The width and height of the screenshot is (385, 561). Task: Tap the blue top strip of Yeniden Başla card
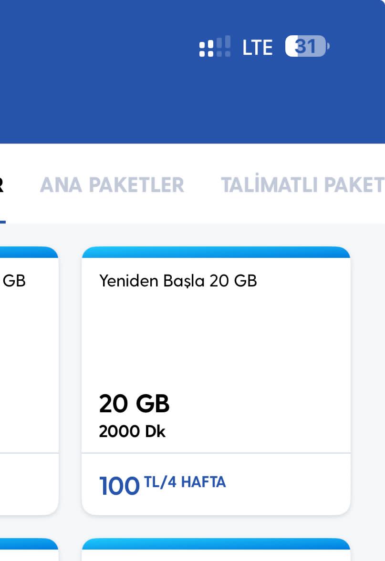[x=216, y=252]
